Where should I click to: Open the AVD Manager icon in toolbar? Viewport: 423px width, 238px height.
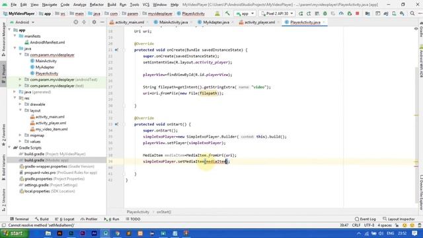pos(394,13)
